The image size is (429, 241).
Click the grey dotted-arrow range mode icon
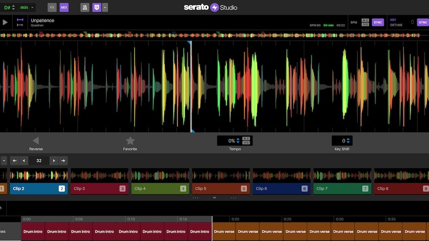coord(20,25)
